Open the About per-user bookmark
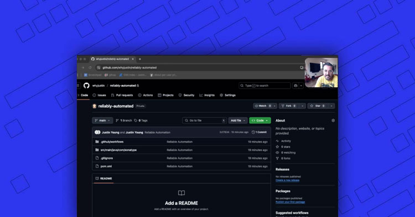Screen dimensions: 415x217 [164, 75]
